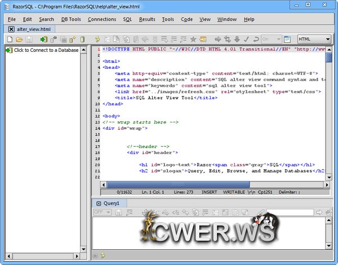Open the OFF dropdown in Query1 toolbar
This screenshot has width=338, height=265.
tap(103, 212)
